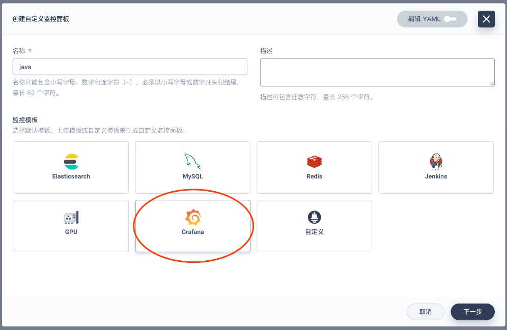507x330 pixels.
Task: Select the Redis label text
Action: pos(314,176)
